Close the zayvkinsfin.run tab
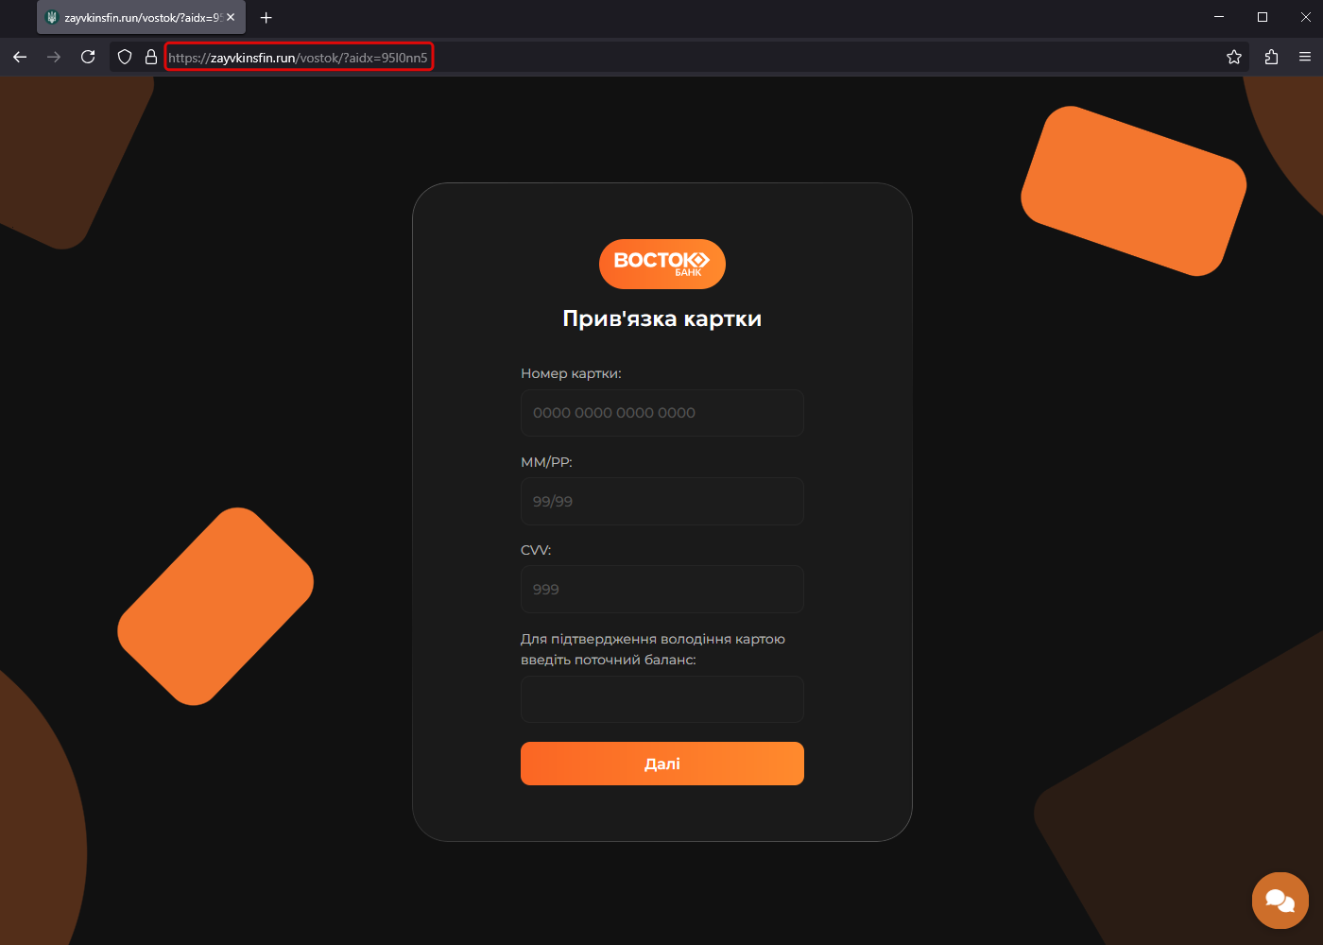The height and width of the screenshot is (945, 1323). point(231,17)
